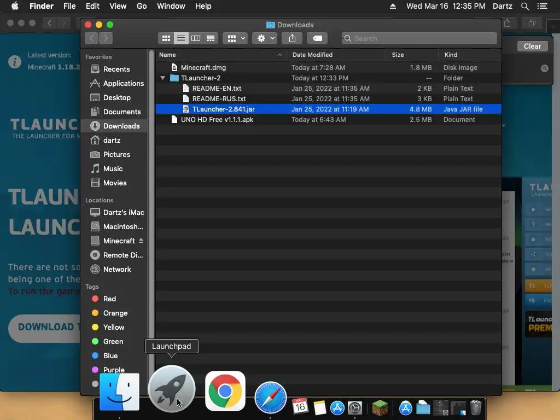Viewport: 560px width, 420px height.
Task: Switch Finder to icon view
Action: point(166,38)
